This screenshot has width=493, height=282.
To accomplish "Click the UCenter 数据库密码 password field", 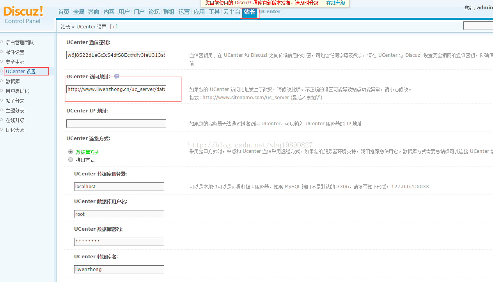I will 119,242.
